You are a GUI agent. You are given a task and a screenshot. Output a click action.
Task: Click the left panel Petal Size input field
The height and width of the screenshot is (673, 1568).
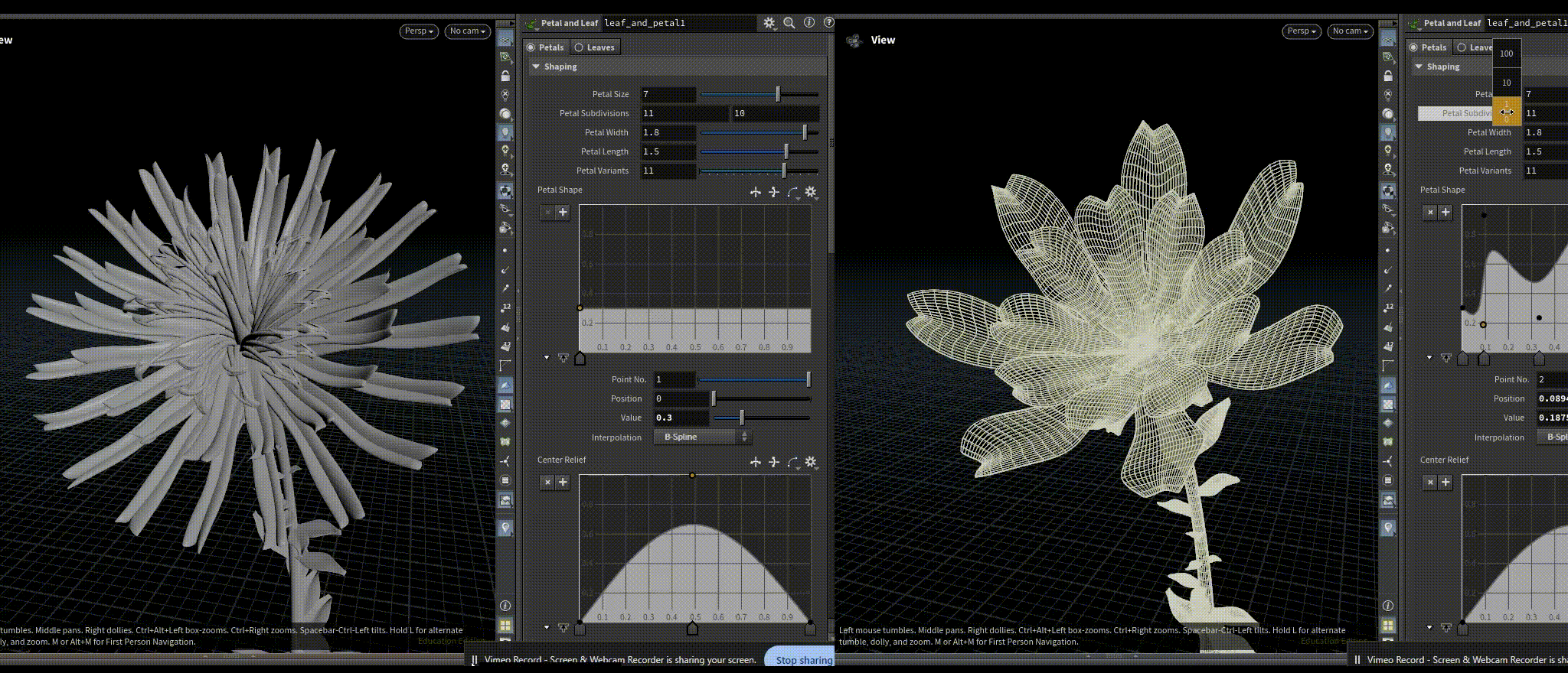click(x=668, y=94)
